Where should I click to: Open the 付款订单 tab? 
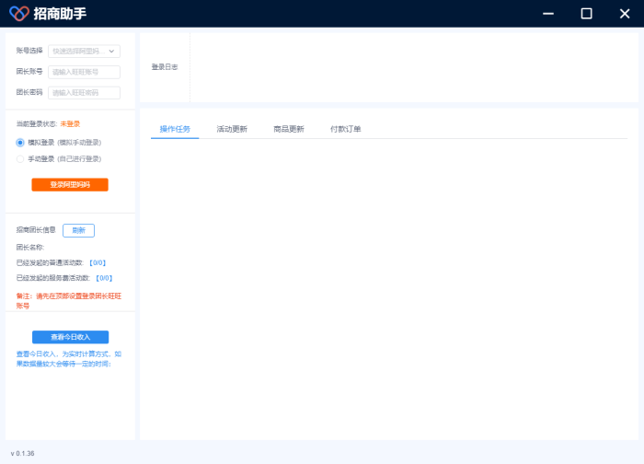[x=346, y=129]
